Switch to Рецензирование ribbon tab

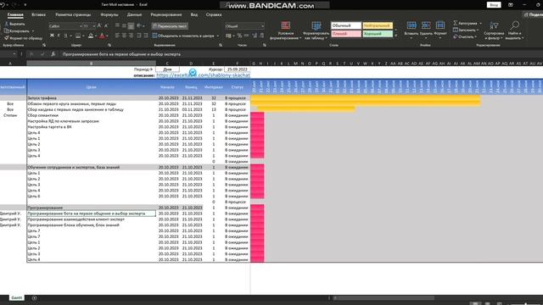pyautogui.click(x=166, y=15)
